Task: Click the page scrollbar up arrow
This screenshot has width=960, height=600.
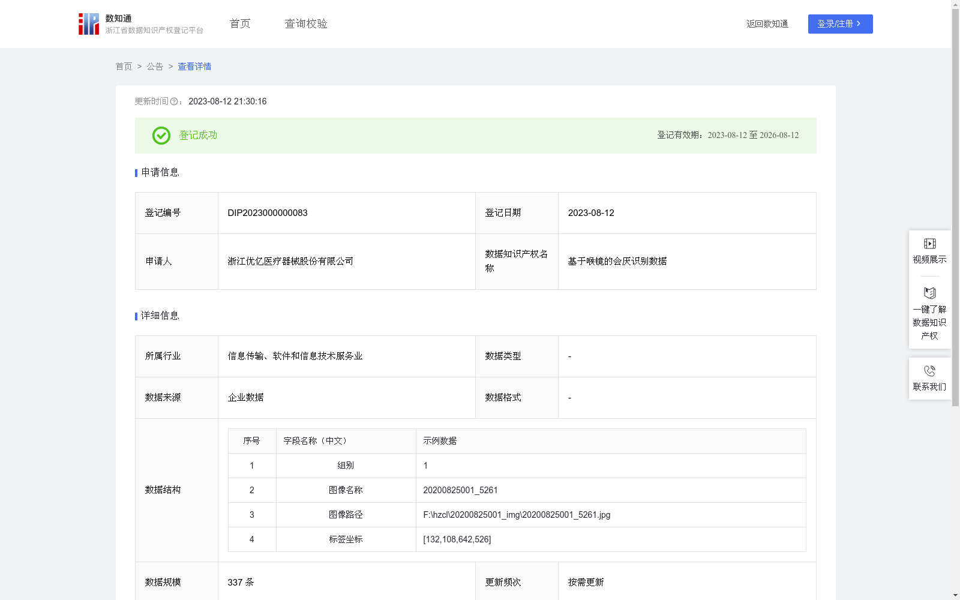Action: [955, 4]
